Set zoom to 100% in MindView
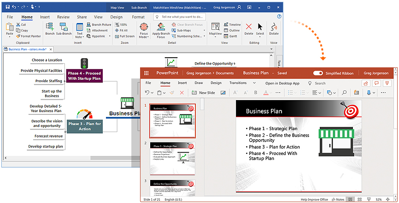This screenshot has height=203, width=399. click(x=121, y=25)
